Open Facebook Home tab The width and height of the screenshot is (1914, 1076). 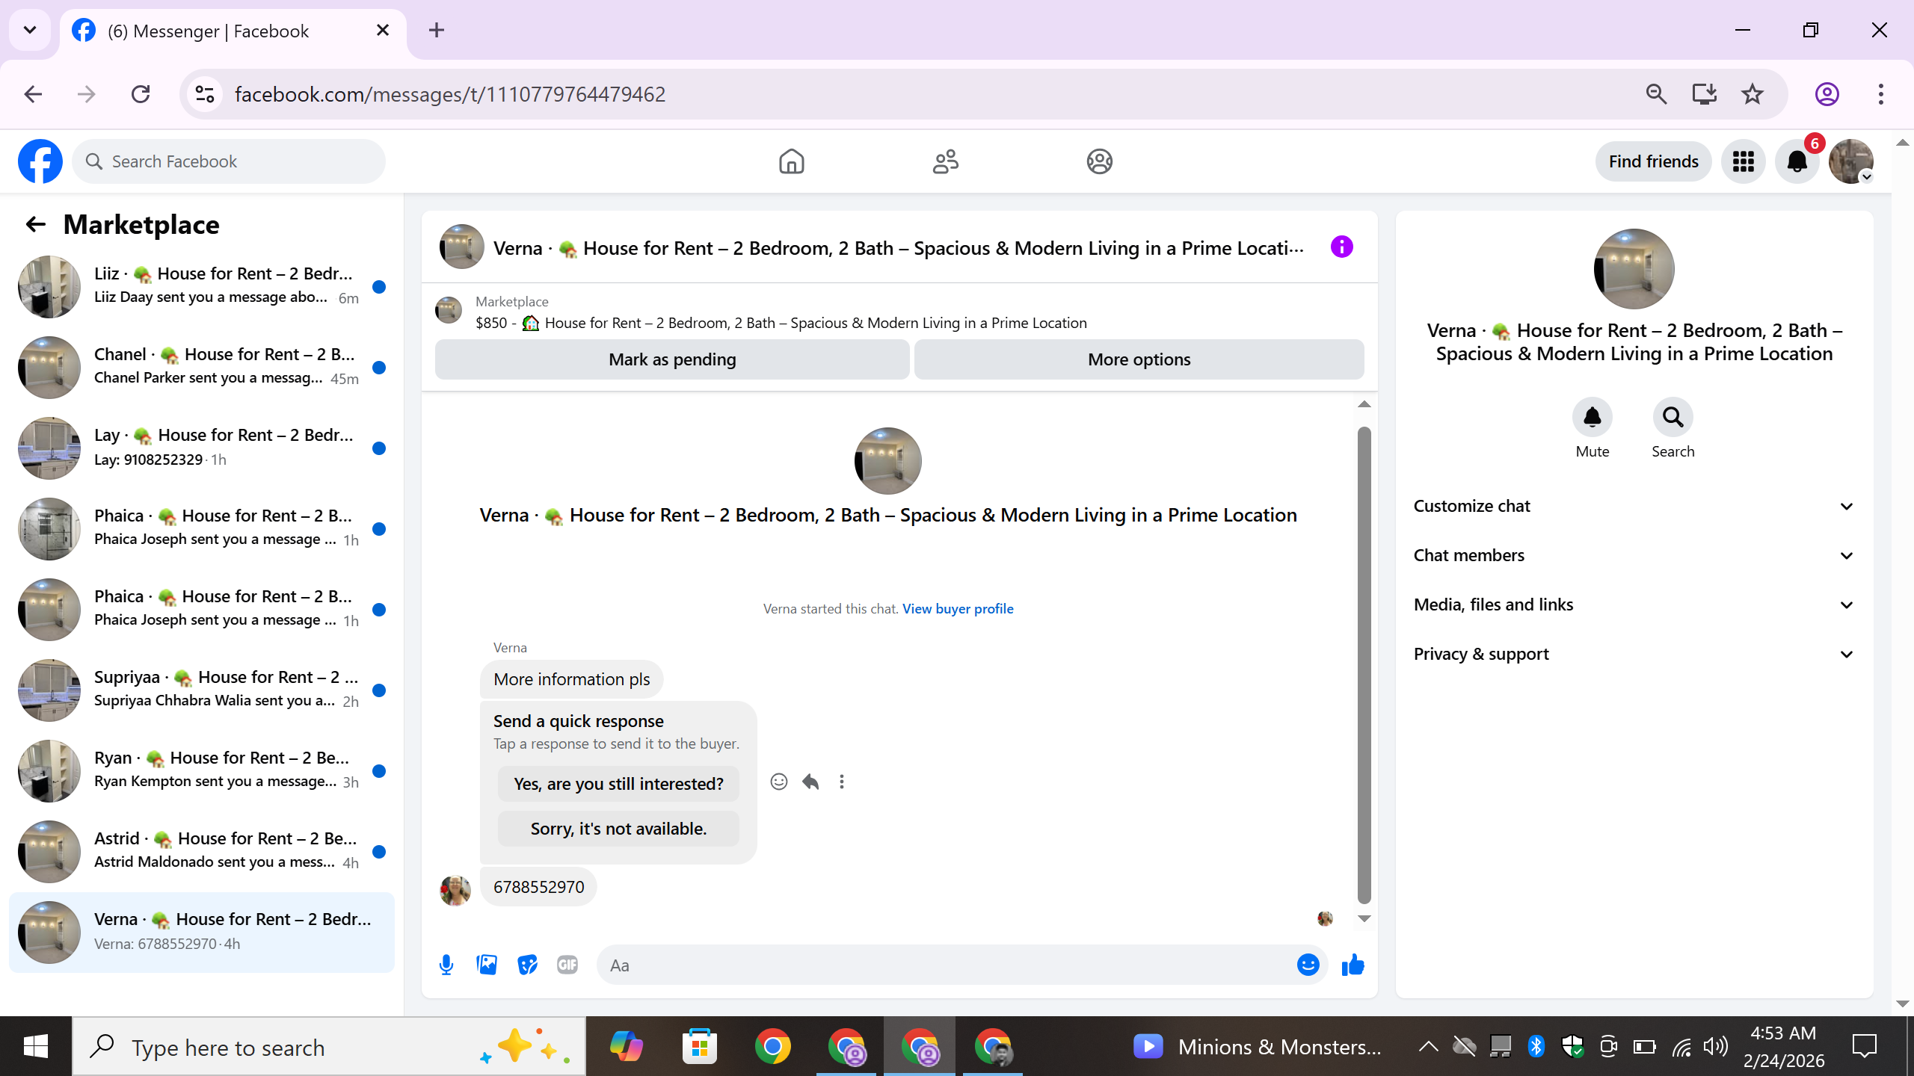(x=791, y=161)
